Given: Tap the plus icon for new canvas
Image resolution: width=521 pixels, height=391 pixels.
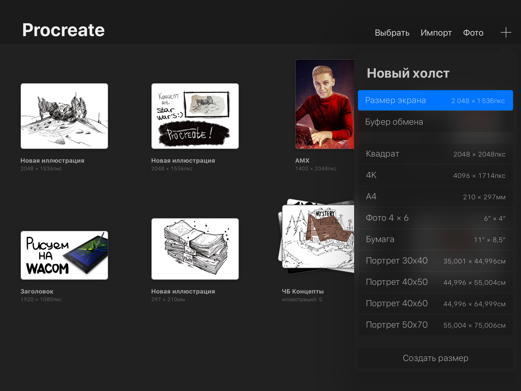Looking at the screenshot, I should (506, 33).
